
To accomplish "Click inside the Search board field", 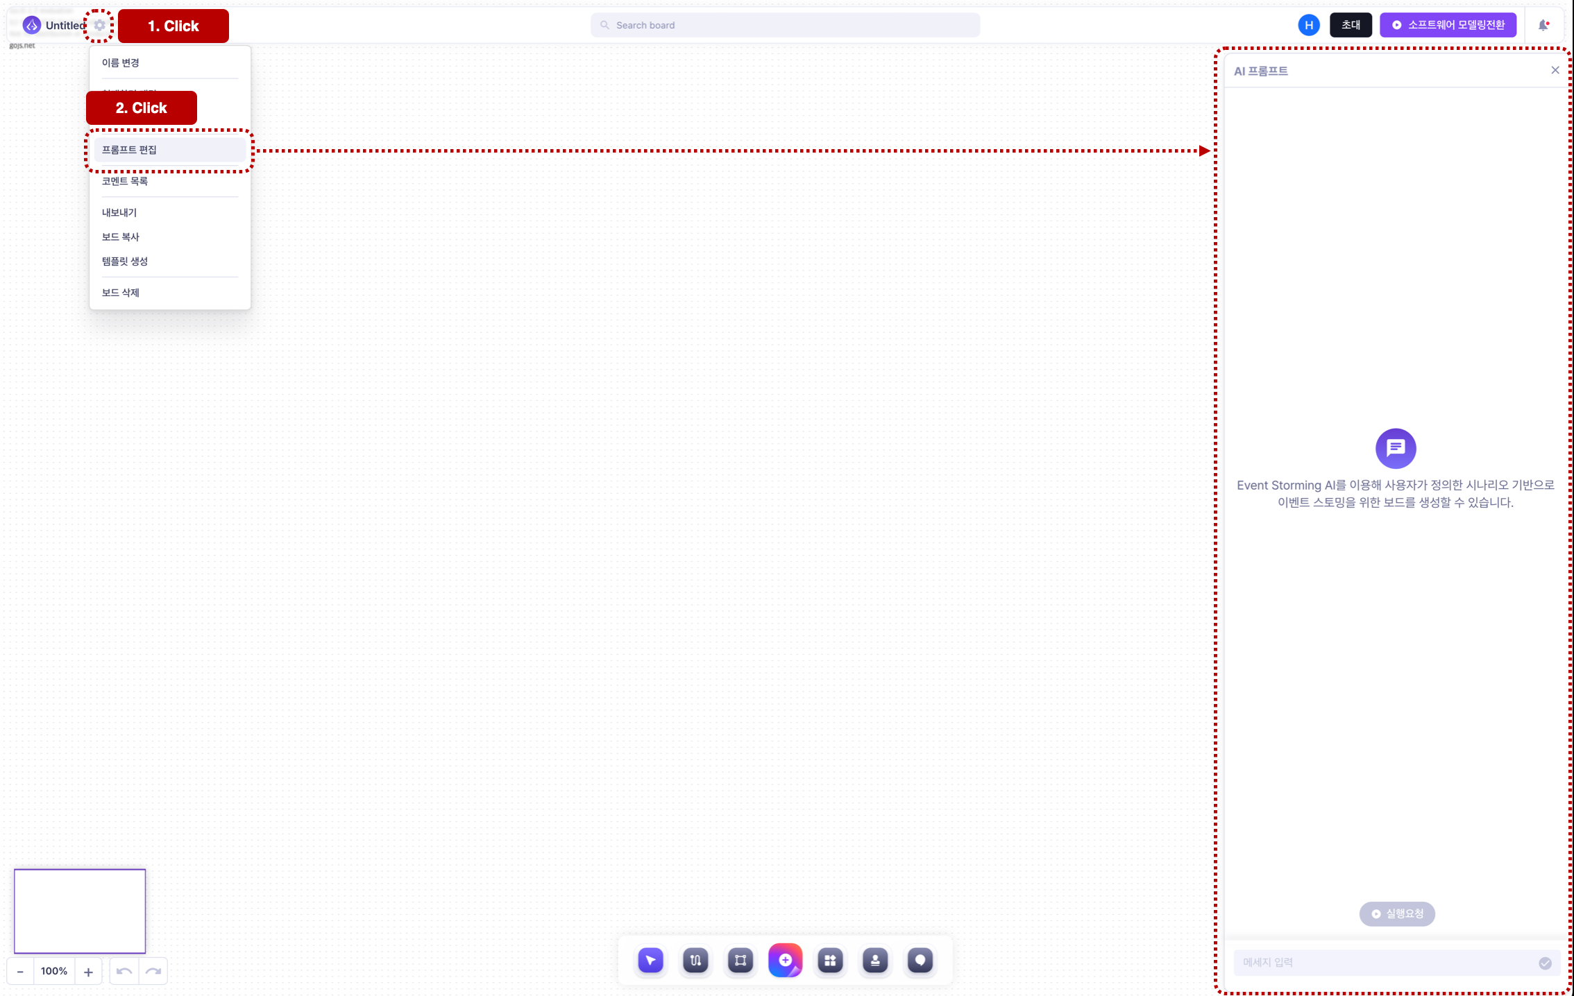I will [x=785, y=25].
